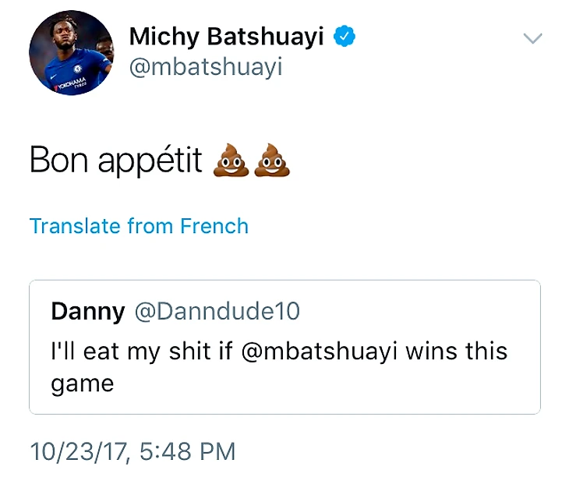Image resolution: width=569 pixels, height=484 pixels.
Task: Click "I'll" at the quoted tweet's start
Action: coord(62,352)
